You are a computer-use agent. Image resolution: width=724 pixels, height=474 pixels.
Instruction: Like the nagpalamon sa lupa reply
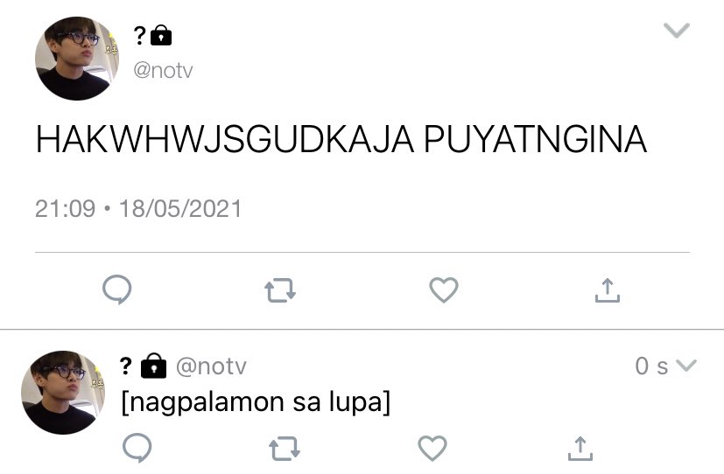(x=432, y=448)
